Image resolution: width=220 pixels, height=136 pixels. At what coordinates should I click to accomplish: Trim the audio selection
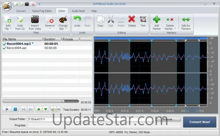tap(143, 19)
